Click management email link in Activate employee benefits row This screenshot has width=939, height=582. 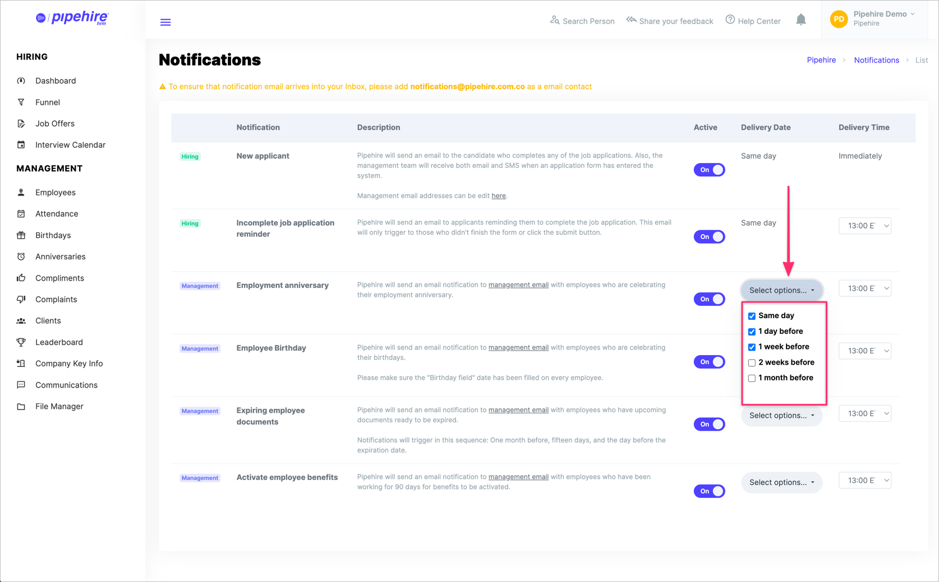[518, 477]
